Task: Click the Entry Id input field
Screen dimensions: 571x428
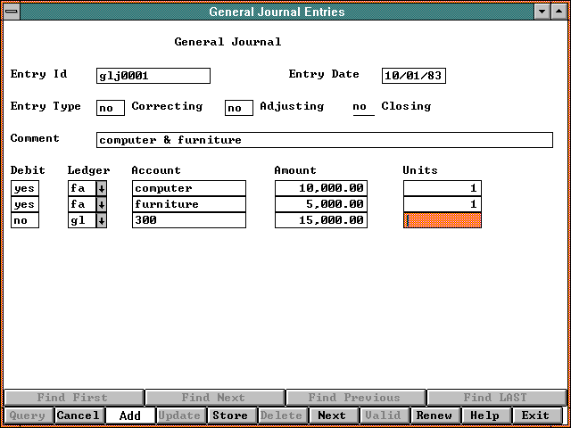Action: [153, 76]
